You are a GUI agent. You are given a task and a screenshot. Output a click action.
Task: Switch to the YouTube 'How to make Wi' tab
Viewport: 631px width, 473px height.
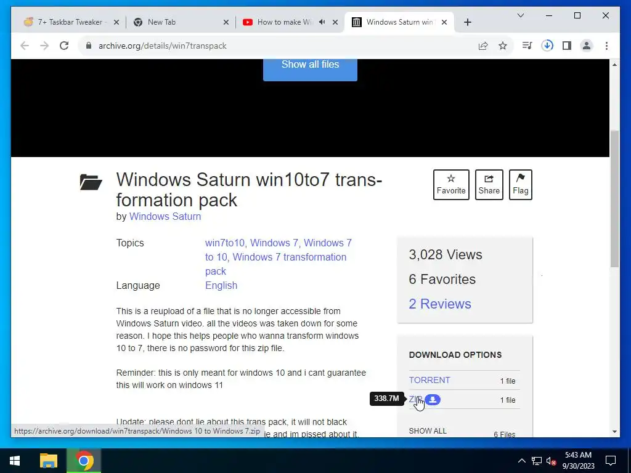click(290, 22)
